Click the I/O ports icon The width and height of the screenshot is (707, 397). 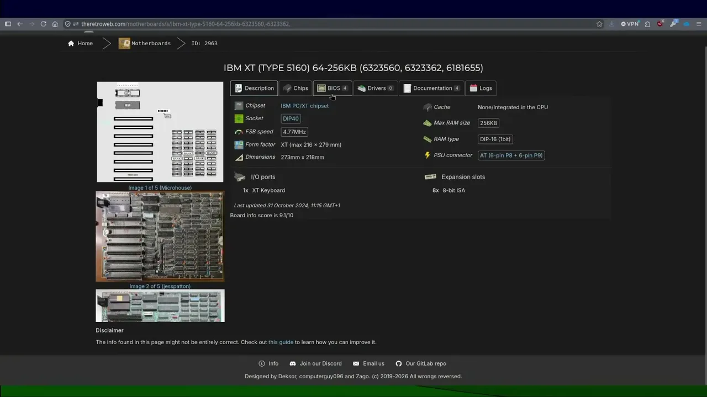240,177
